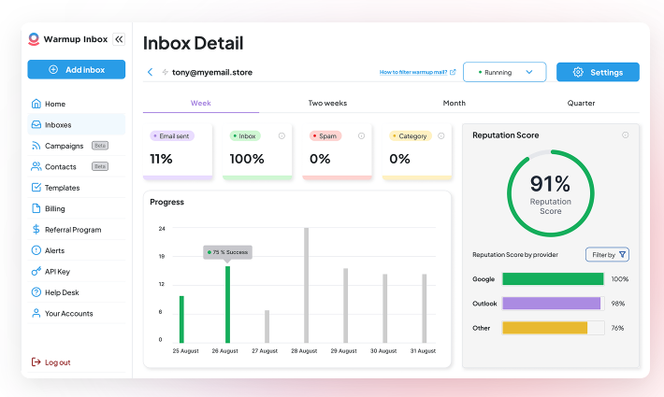Click the Running dropdown chevron
Viewport: 664px width, 397px height.
(x=529, y=72)
